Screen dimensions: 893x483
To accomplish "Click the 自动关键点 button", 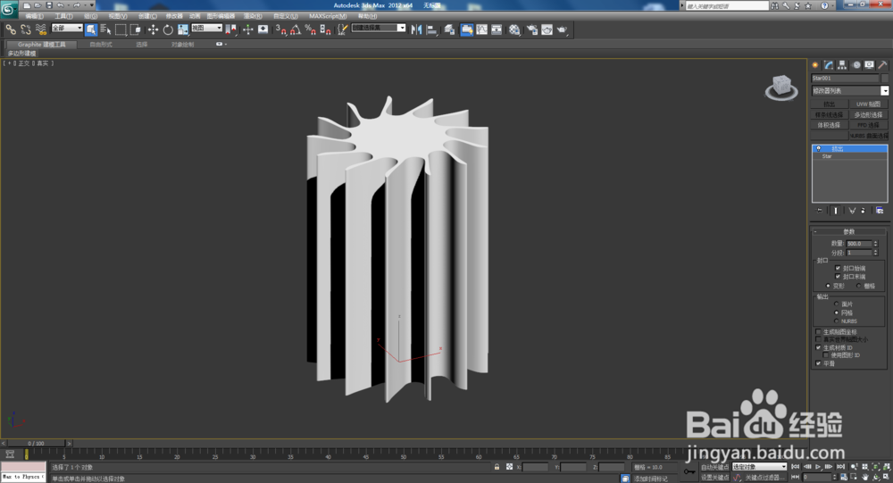I will point(714,467).
